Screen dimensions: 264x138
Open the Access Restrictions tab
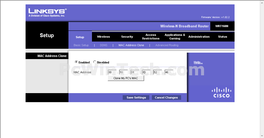(151, 37)
